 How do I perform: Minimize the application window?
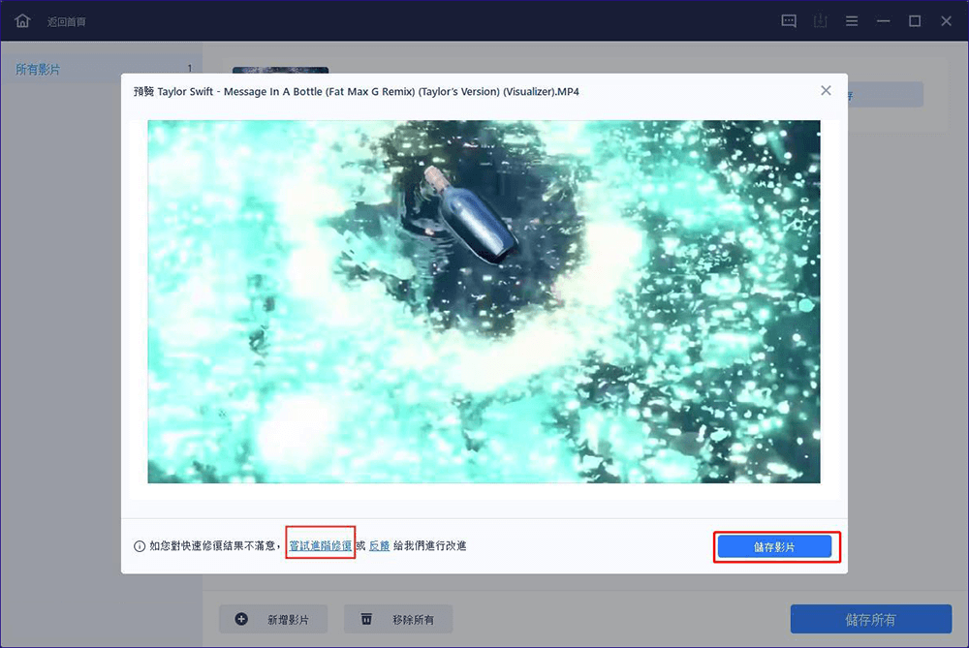coord(883,21)
